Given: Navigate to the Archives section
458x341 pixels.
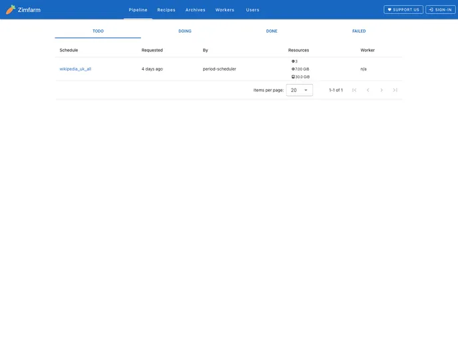Looking at the screenshot, I should pos(195,10).
